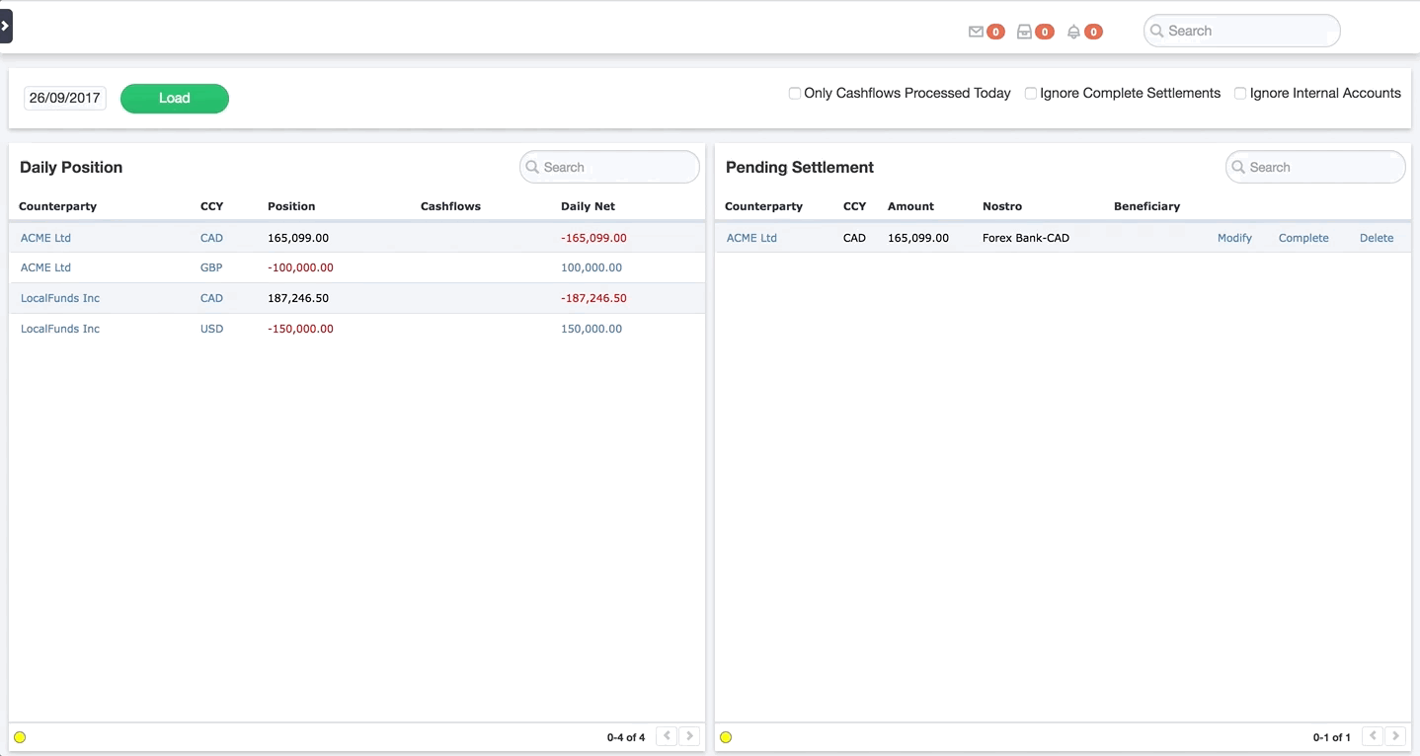Go to previous page in Pending Settlement

pyautogui.click(x=1373, y=736)
